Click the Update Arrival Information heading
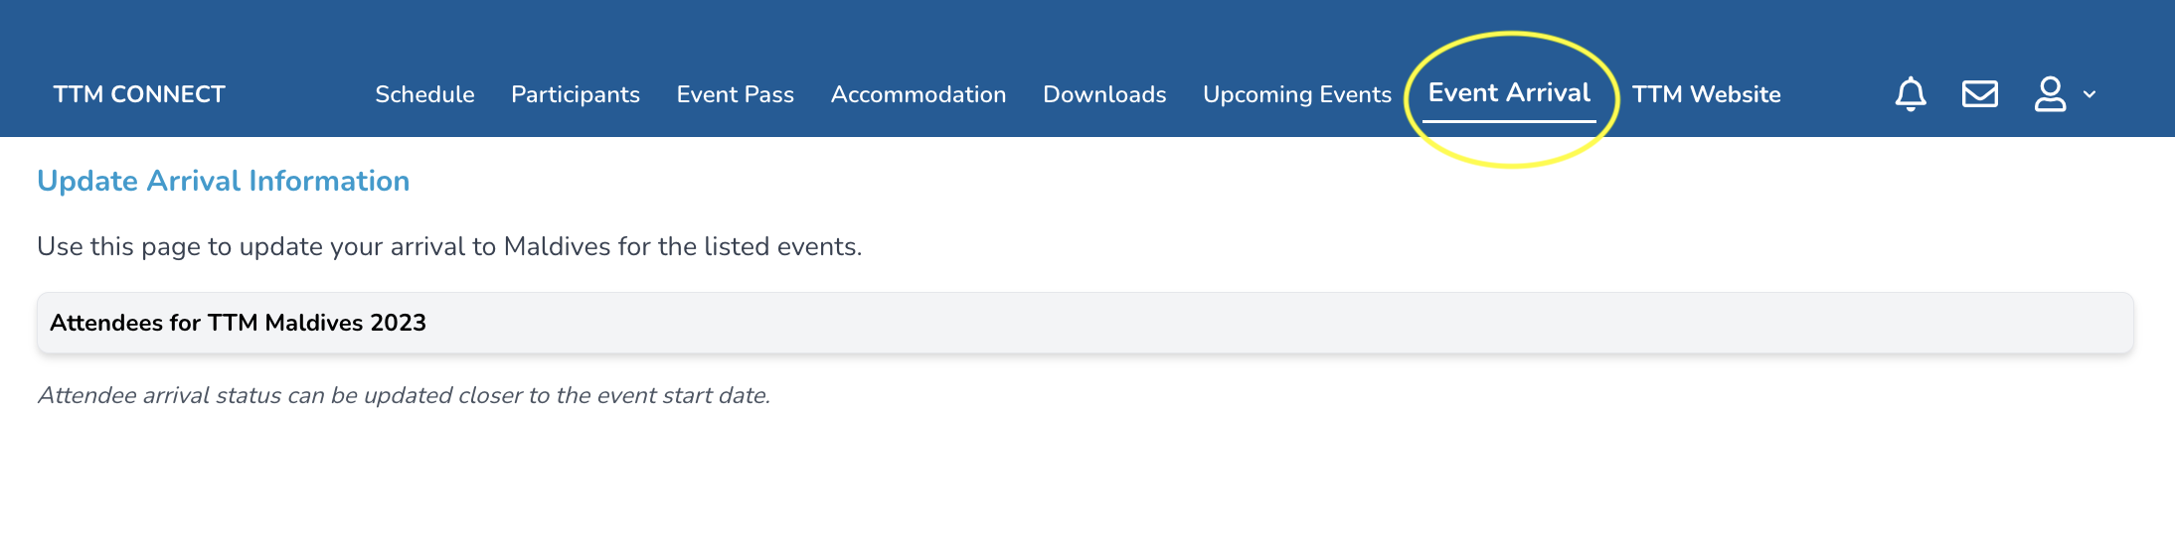The height and width of the screenshot is (558, 2175). coord(224,181)
